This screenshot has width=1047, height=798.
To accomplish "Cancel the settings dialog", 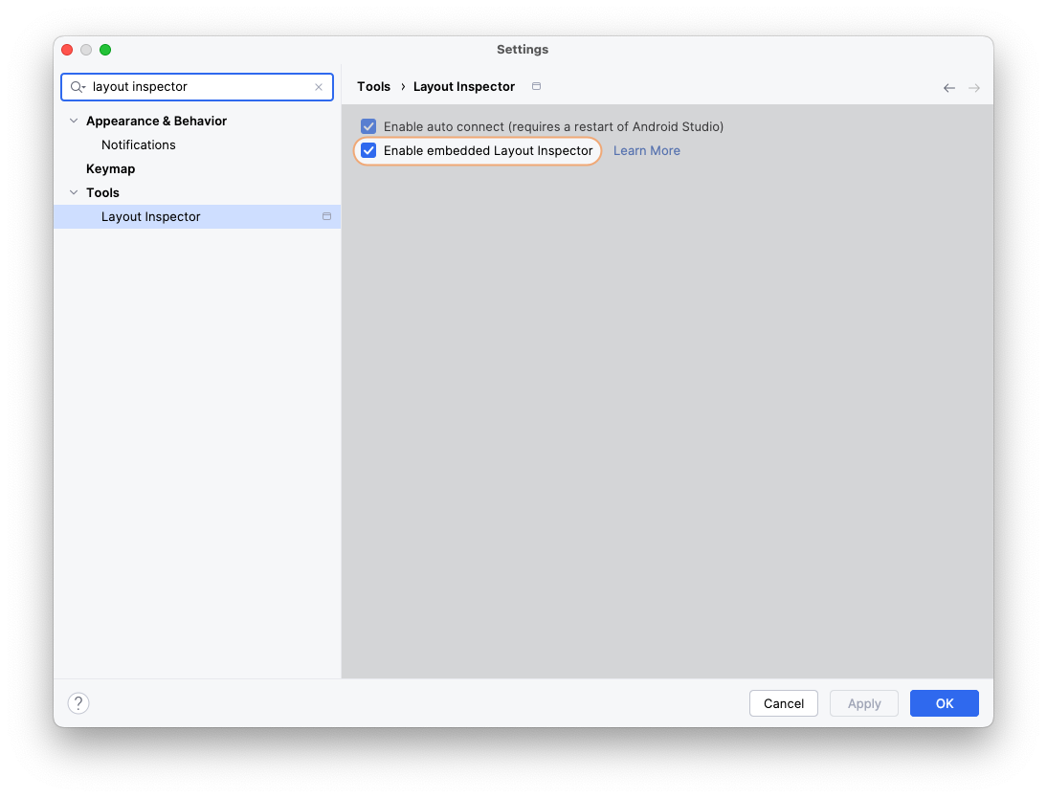I will [783, 702].
